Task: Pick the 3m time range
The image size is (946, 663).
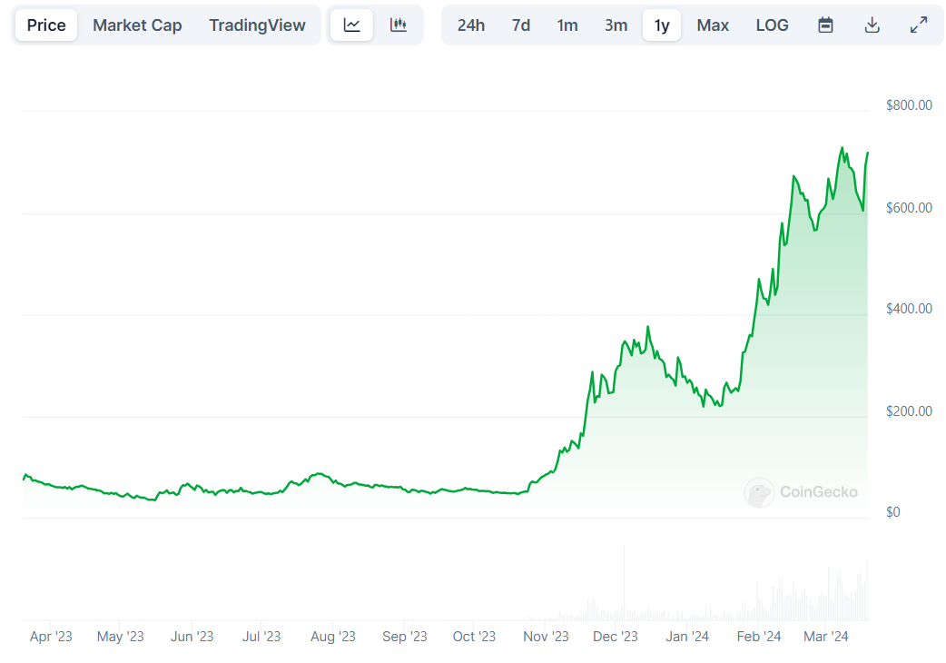Action: [x=616, y=25]
